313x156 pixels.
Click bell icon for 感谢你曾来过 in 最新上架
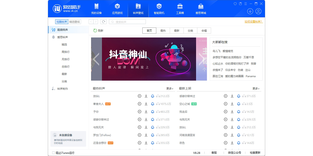[239, 96]
